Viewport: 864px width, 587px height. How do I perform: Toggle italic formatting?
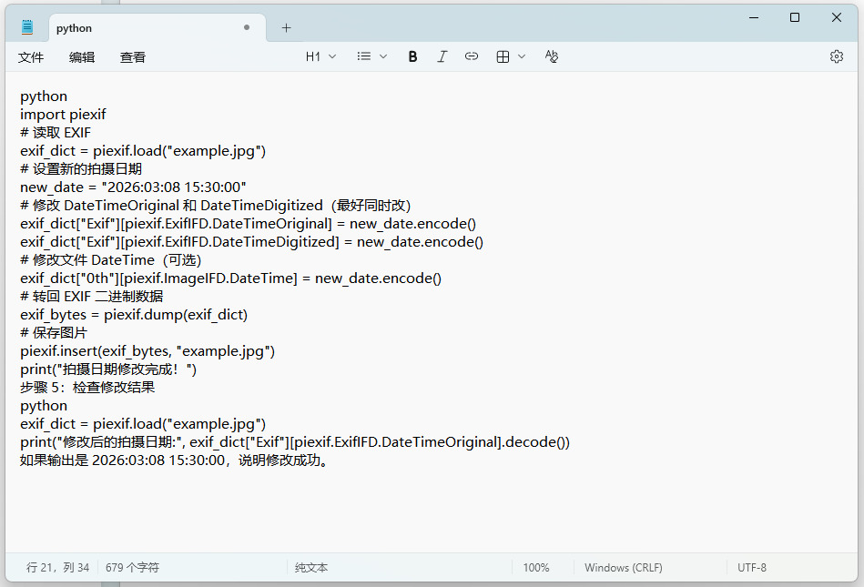click(x=442, y=56)
